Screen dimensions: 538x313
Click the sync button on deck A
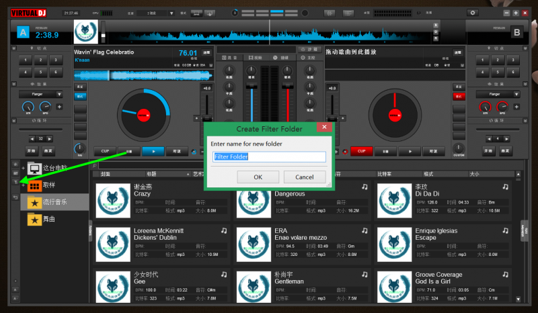(x=177, y=151)
